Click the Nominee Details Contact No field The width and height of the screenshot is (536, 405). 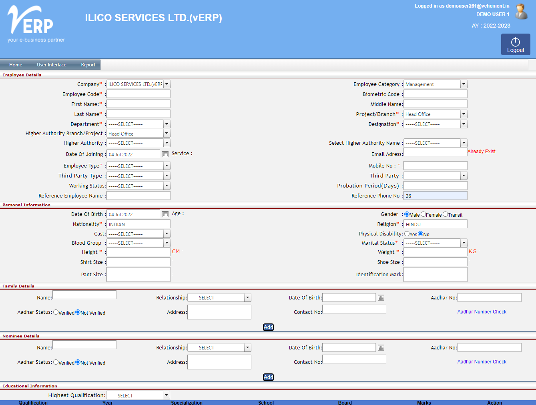(354, 359)
